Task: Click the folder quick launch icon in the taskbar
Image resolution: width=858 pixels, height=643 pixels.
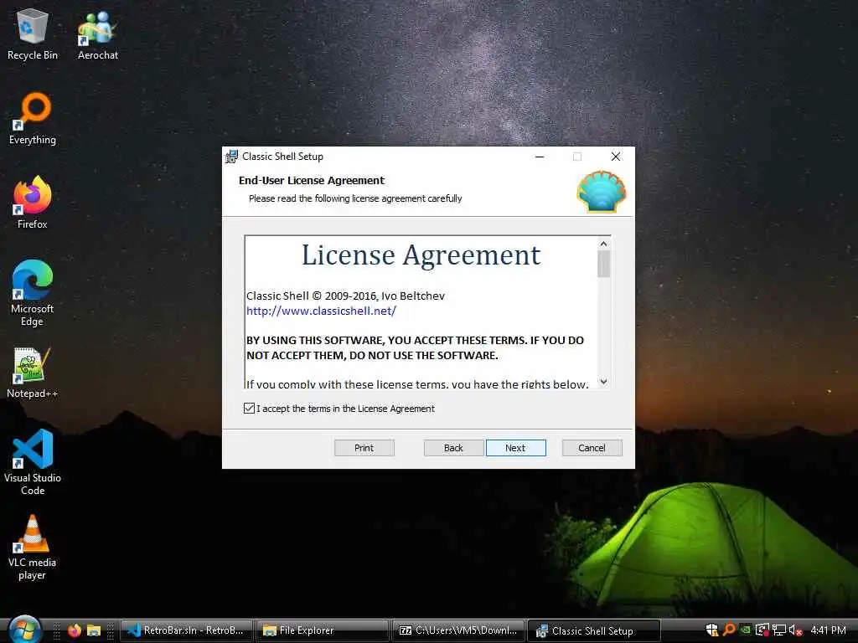Action: click(x=94, y=630)
